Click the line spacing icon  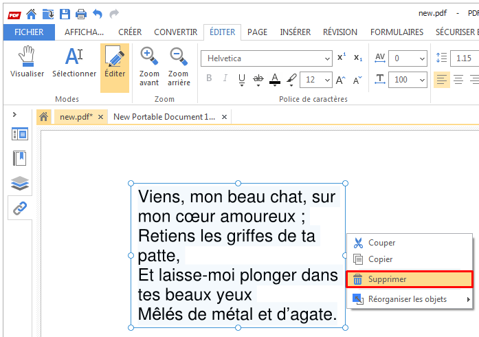coord(441,58)
